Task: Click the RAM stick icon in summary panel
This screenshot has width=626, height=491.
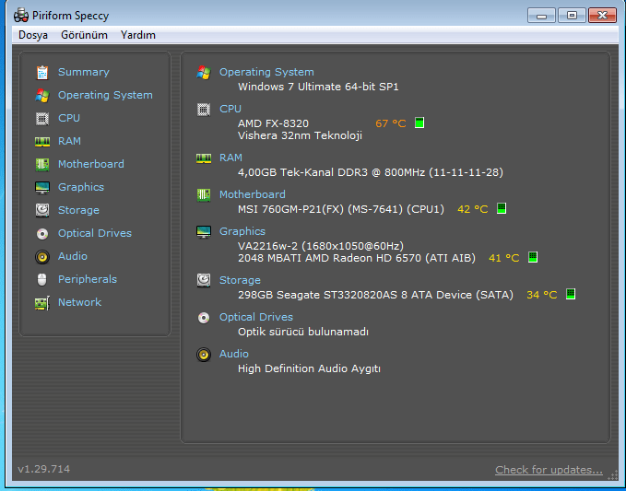Action: (204, 158)
